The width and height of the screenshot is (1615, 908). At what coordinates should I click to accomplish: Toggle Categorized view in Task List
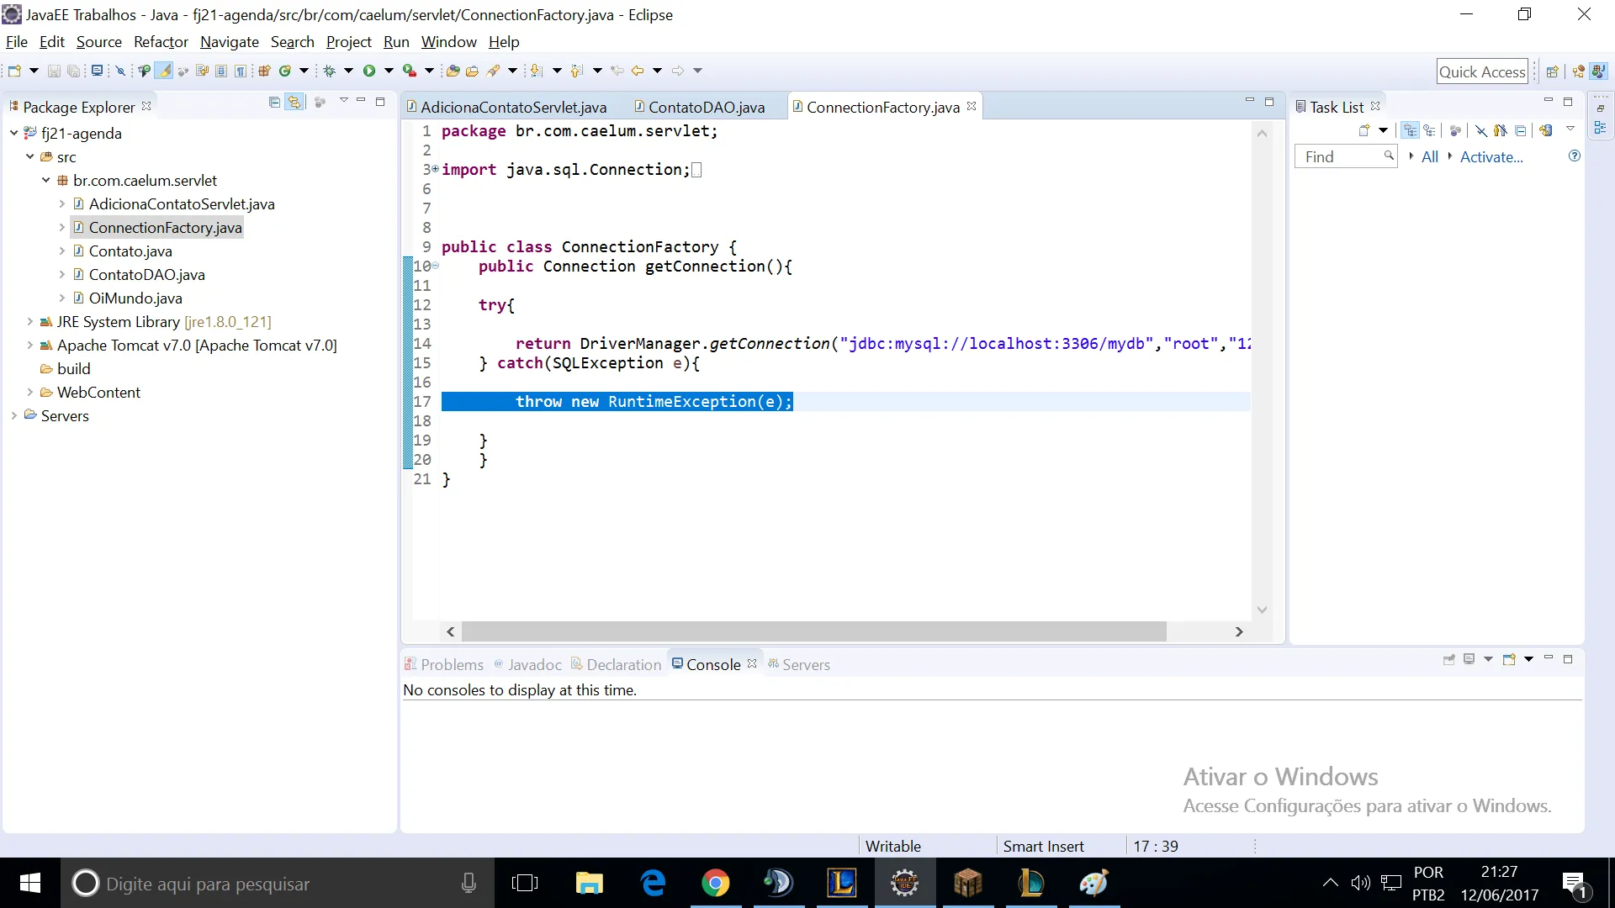pyautogui.click(x=1411, y=130)
